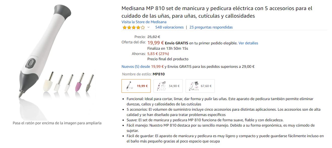Open the 548 valoraciones link
Viewport: 332px width, 148px height.
pos(169,27)
